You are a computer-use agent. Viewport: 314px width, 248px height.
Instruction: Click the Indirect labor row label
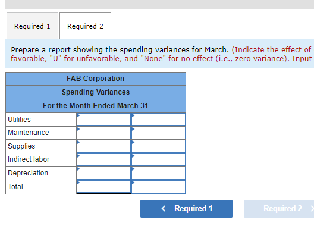[x=29, y=159]
